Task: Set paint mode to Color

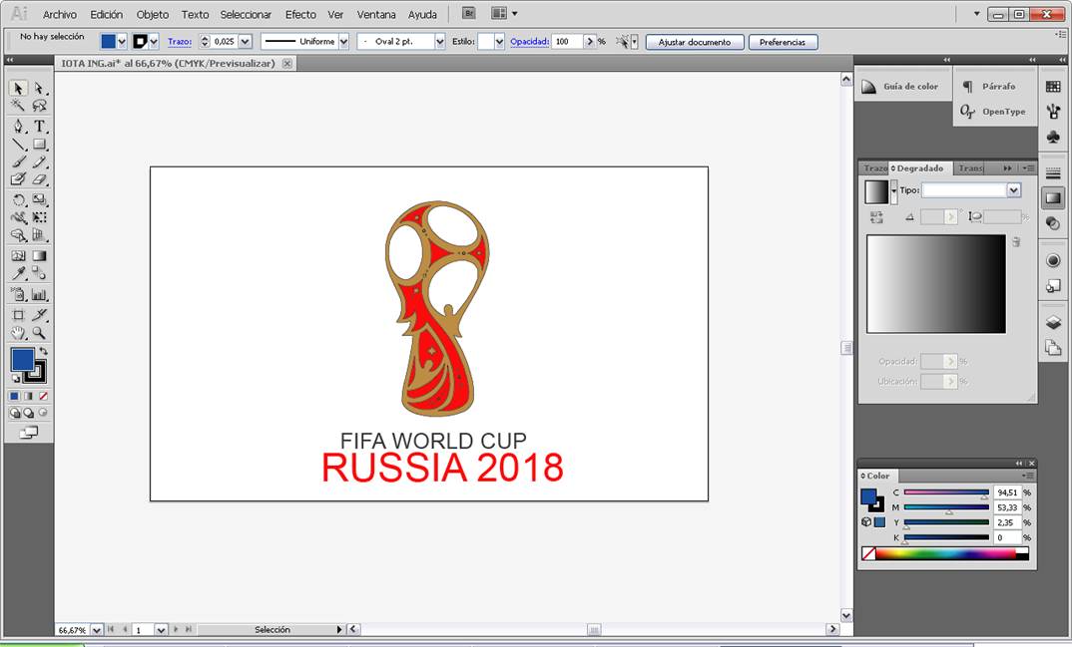Action: (x=14, y=396)
